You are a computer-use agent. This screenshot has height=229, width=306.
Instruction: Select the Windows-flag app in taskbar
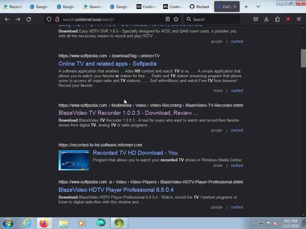point(119,223)
